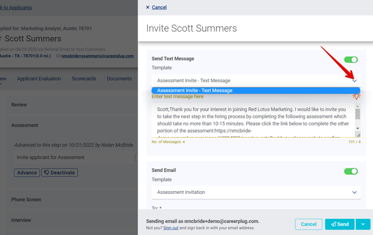Disable the Send Text Message toggle
The height and width of the screenshot is (235, 373).
point(351,59)
